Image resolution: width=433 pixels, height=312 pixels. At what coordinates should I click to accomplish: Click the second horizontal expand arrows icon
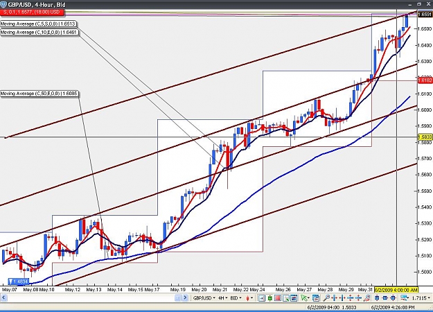tap(342, 298)
